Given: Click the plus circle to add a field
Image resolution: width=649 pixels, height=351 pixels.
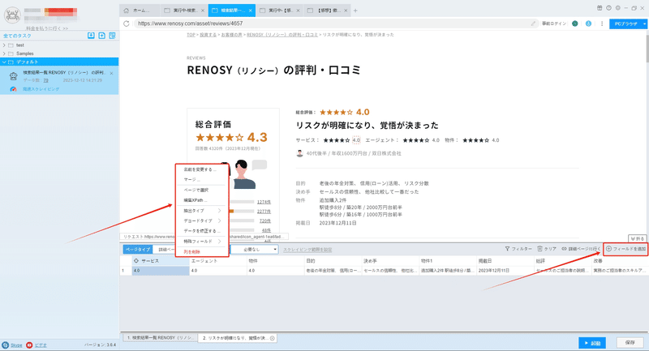Looking at the screenshot, I should (x=609, y=249).
